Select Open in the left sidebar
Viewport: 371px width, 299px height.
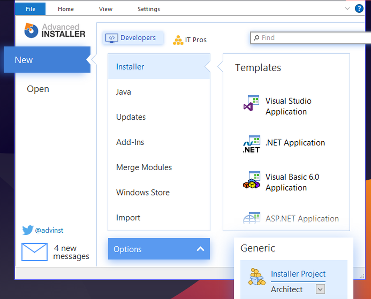click(x=38, y=89)
